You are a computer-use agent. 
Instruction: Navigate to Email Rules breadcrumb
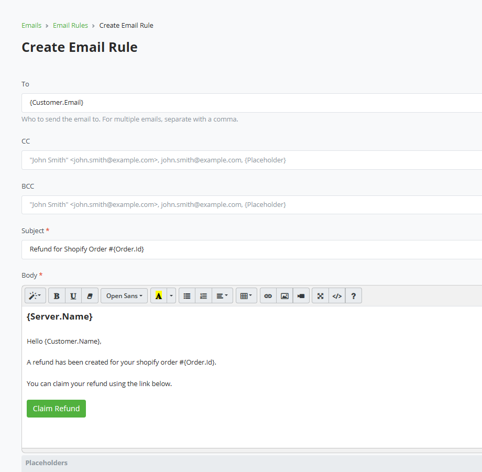point(70,25)
